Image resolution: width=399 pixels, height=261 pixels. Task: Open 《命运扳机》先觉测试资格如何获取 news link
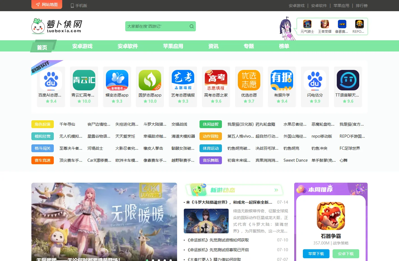[x=218, y=240]
